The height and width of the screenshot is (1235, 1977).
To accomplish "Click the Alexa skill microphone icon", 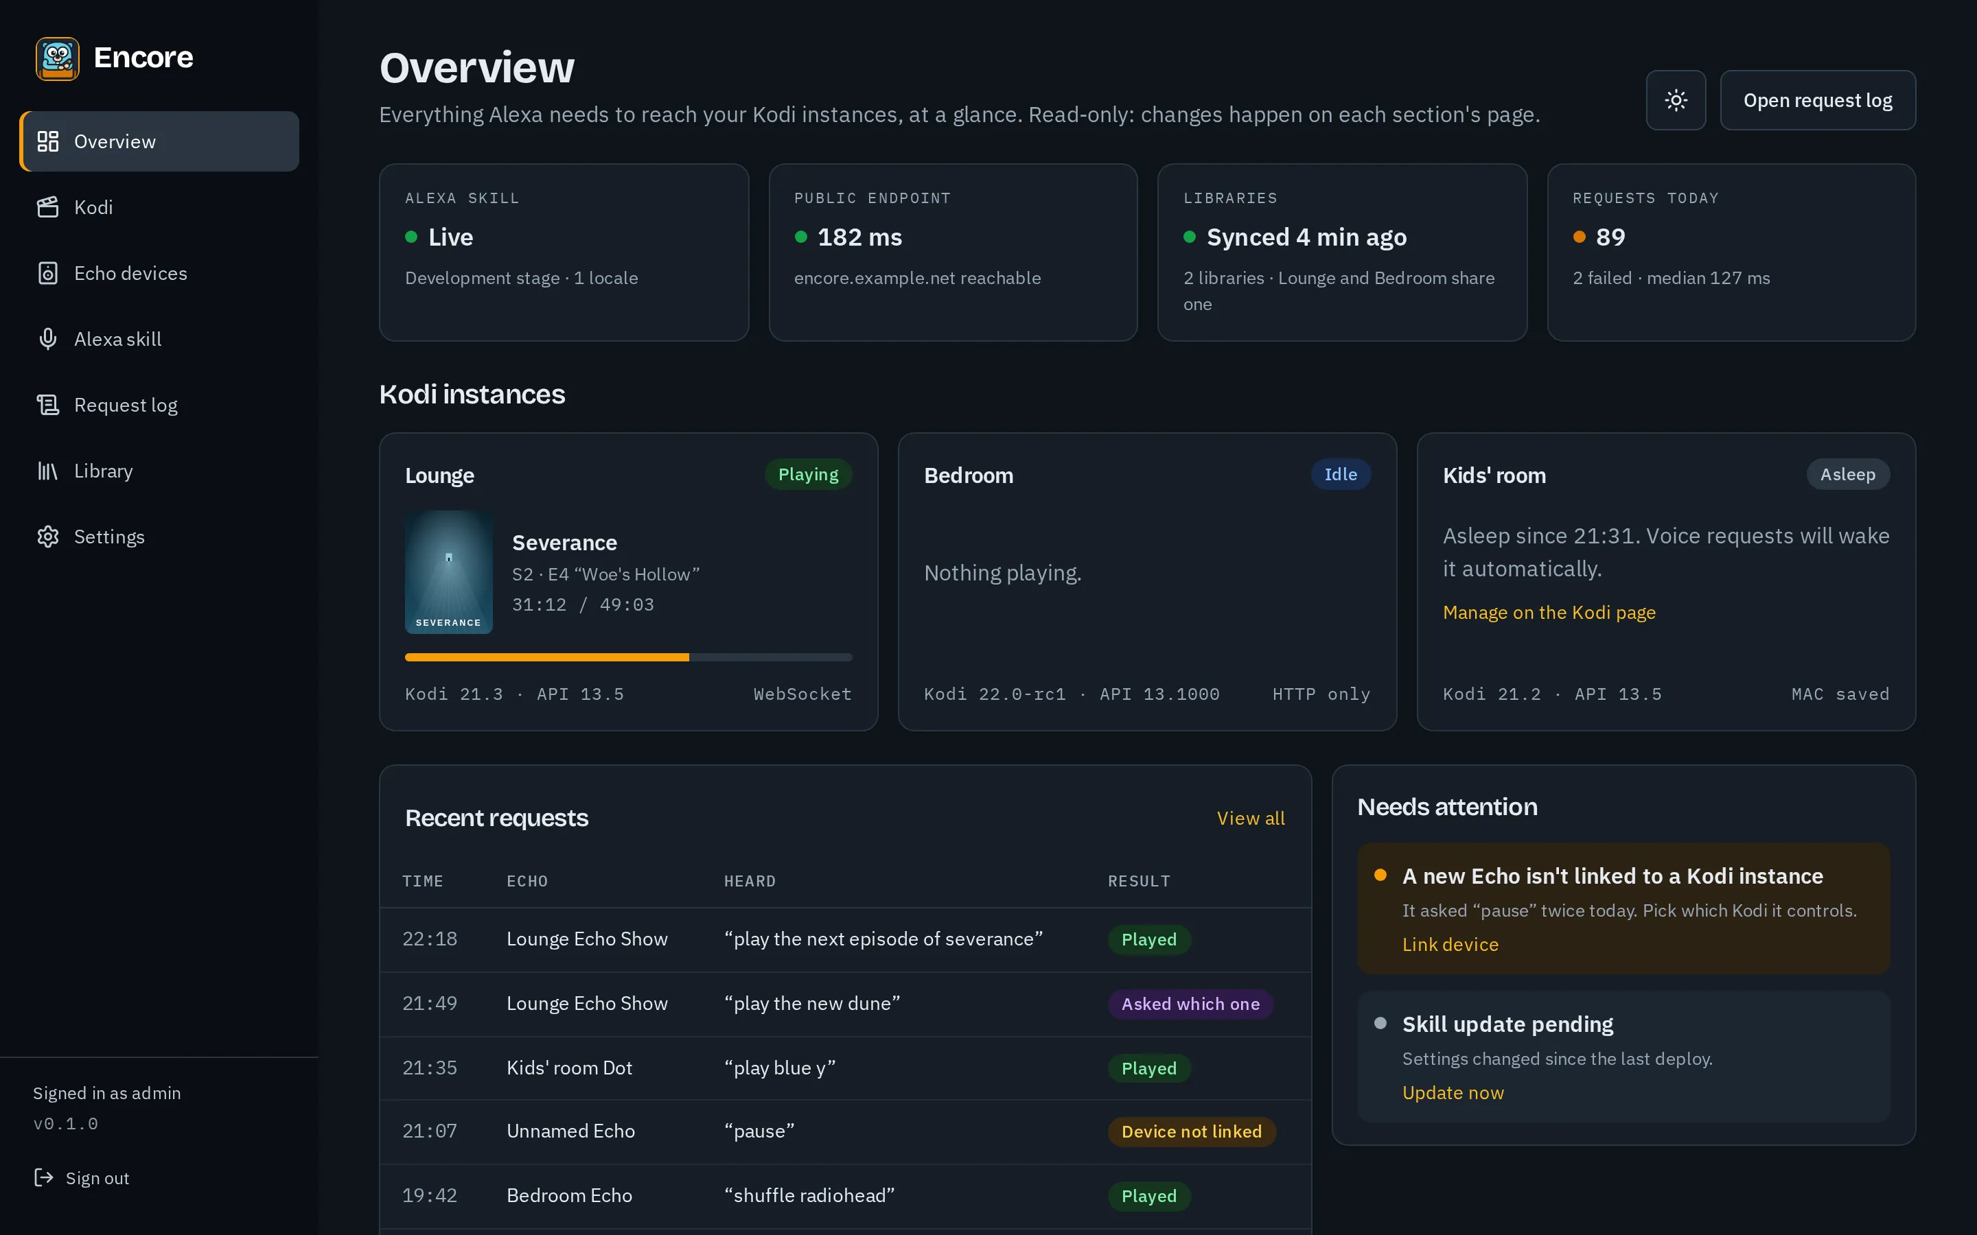I will [x=48, y=339].
